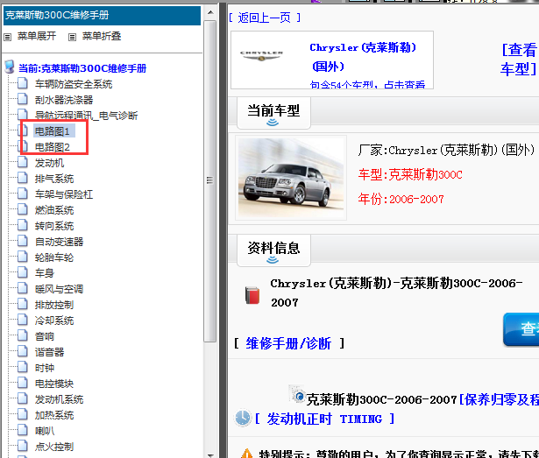Viewport: 539px width, 458px height.
Task: Click the document icon next to 车架与保险杠
Action: (x=23, y=194)
